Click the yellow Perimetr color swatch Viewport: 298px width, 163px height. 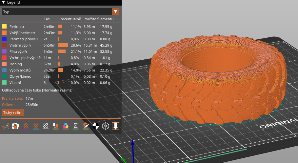pyautogui.click(x=5, y=26)
